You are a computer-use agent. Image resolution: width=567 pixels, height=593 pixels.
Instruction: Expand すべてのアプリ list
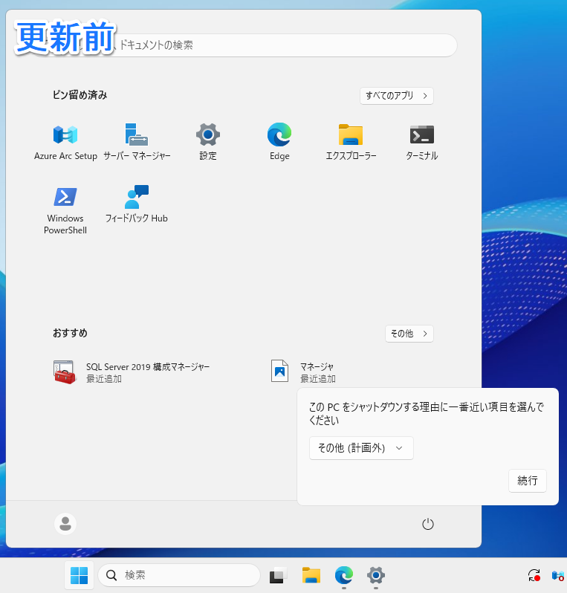click(x=396, y=96)
